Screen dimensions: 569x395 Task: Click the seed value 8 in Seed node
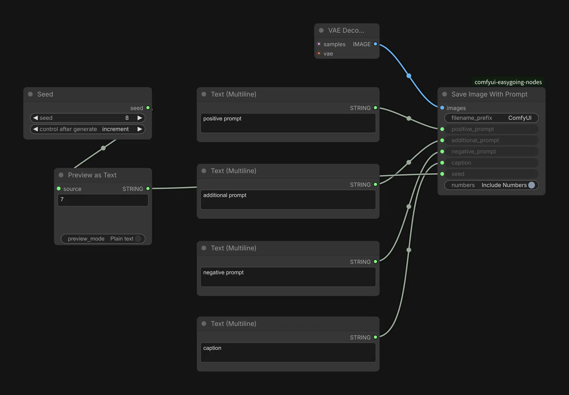click(x=127, y=118)
